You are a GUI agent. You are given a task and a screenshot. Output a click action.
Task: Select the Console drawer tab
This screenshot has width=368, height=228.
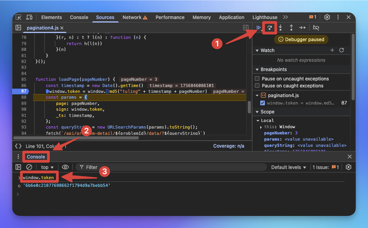coord(36,157)
